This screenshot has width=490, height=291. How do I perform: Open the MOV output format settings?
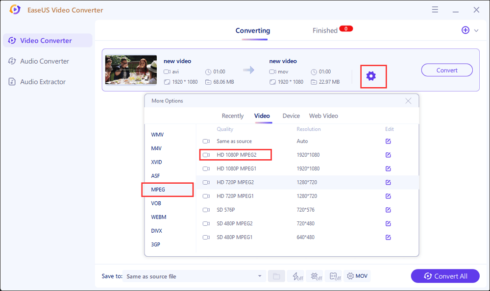[x=357, y=276]
